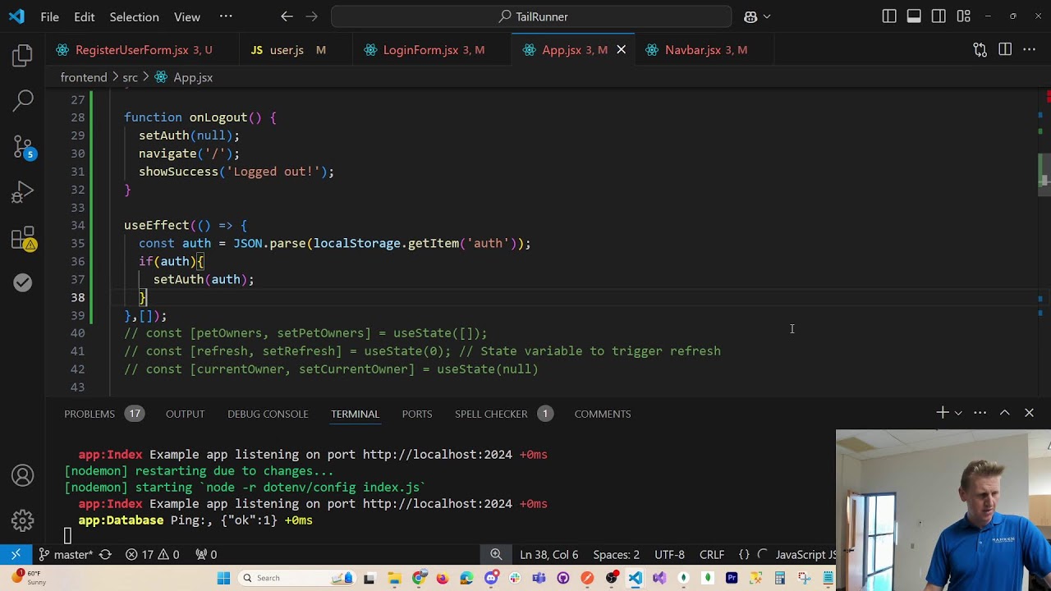This screenshot has width=1051, height=591.
Task: Change end of line sequence CRLF
Action: coord(712,555)
